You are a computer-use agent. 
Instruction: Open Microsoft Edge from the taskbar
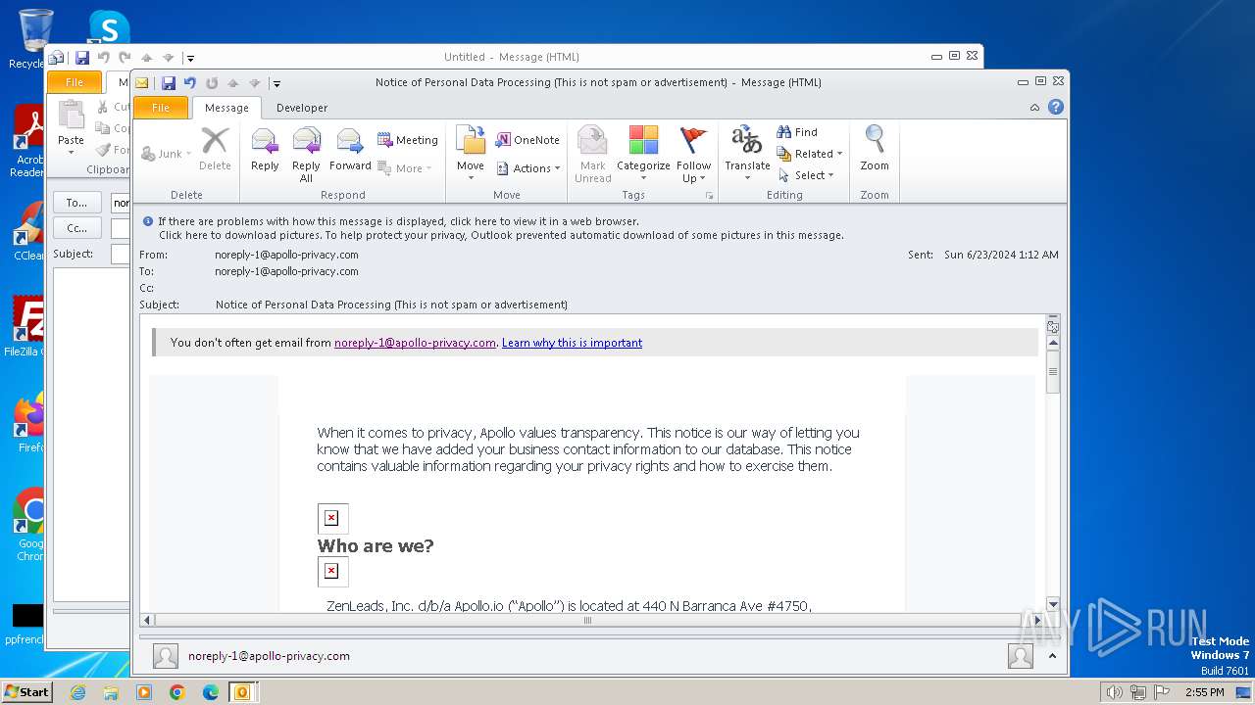click(210, 692)
